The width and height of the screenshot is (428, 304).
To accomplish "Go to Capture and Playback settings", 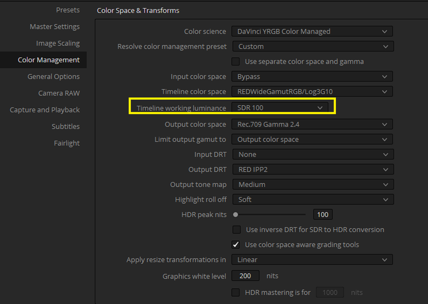I will [x=45, y=110].
